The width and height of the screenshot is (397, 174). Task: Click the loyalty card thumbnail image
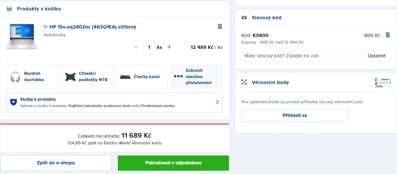click(x=383, y=83)
